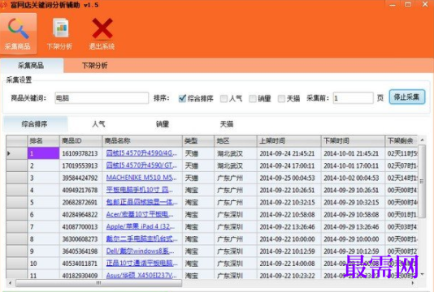Click product ID 40284964822
This screenshot has width=434, height=292.
(80, 215)
